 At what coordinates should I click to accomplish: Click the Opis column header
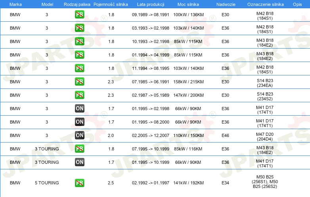297,4
